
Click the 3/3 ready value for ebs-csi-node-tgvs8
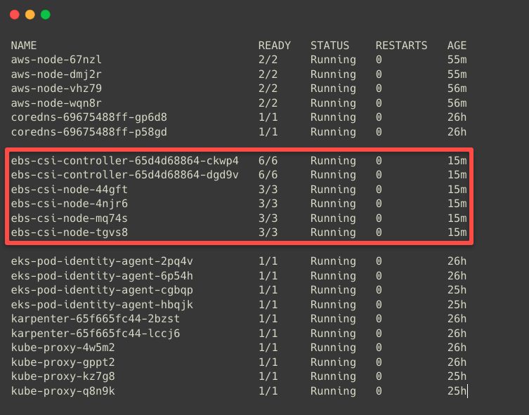[x=268, y=232]
